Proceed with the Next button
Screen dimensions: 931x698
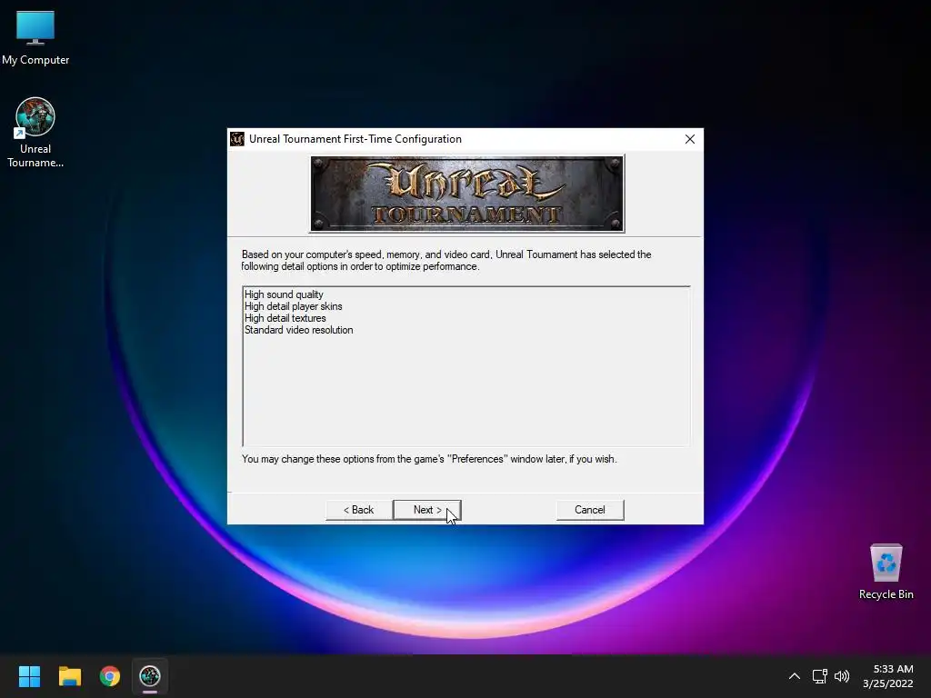(x=427, y=510)
